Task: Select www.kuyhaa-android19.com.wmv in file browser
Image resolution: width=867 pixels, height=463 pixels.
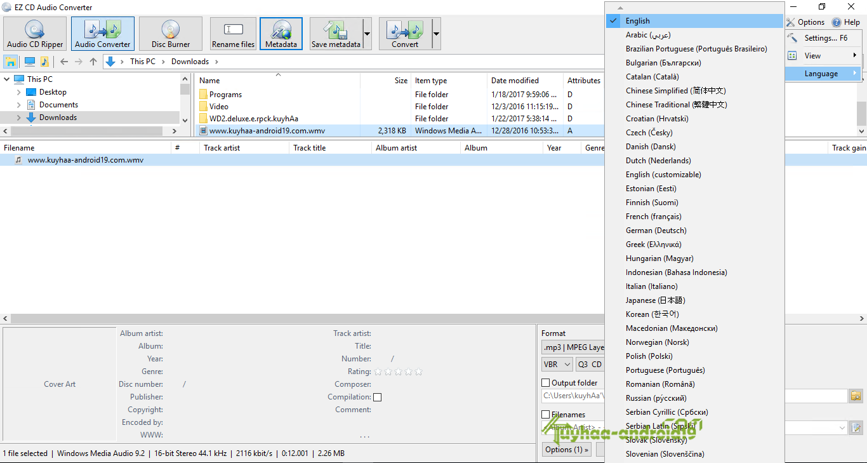Action: click(x=398, y=131)
